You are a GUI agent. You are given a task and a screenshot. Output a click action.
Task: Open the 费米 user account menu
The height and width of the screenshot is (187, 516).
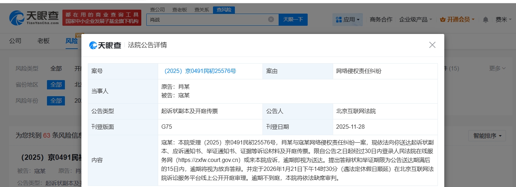pyautogui.click(x=503, y=20)
